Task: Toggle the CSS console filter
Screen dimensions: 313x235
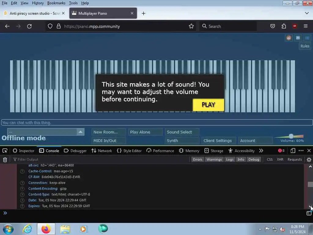Action: (x=270, y=159)
